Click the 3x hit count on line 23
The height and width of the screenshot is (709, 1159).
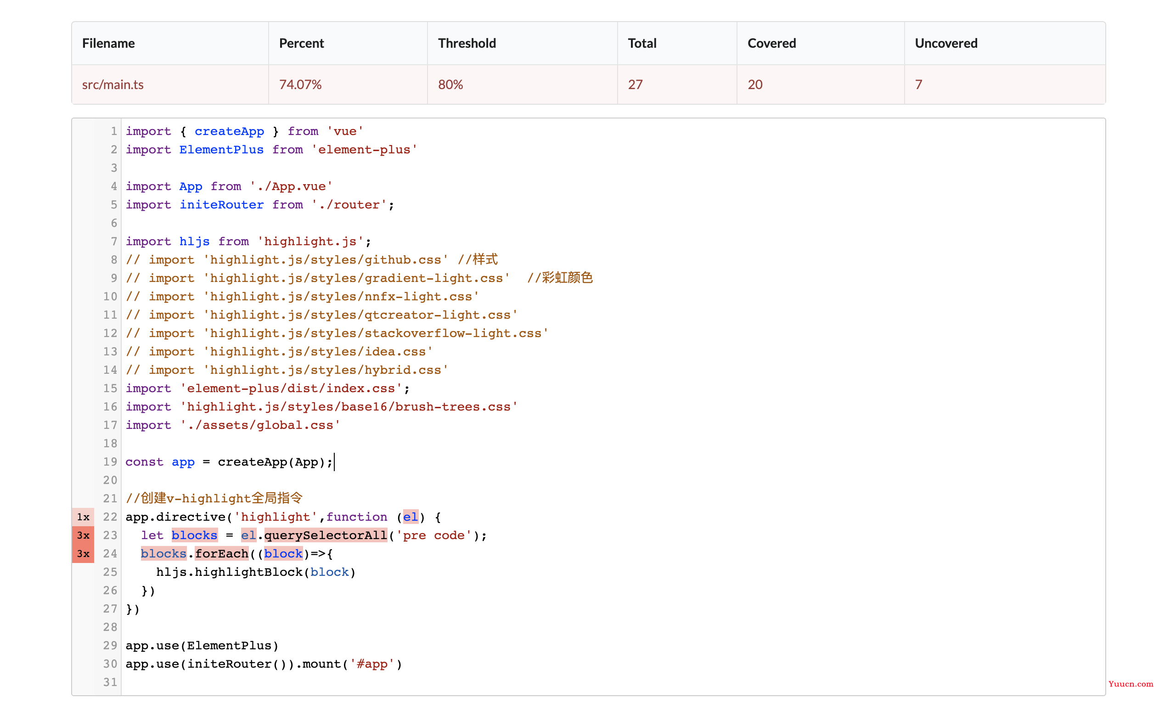(x=83, y=535)
